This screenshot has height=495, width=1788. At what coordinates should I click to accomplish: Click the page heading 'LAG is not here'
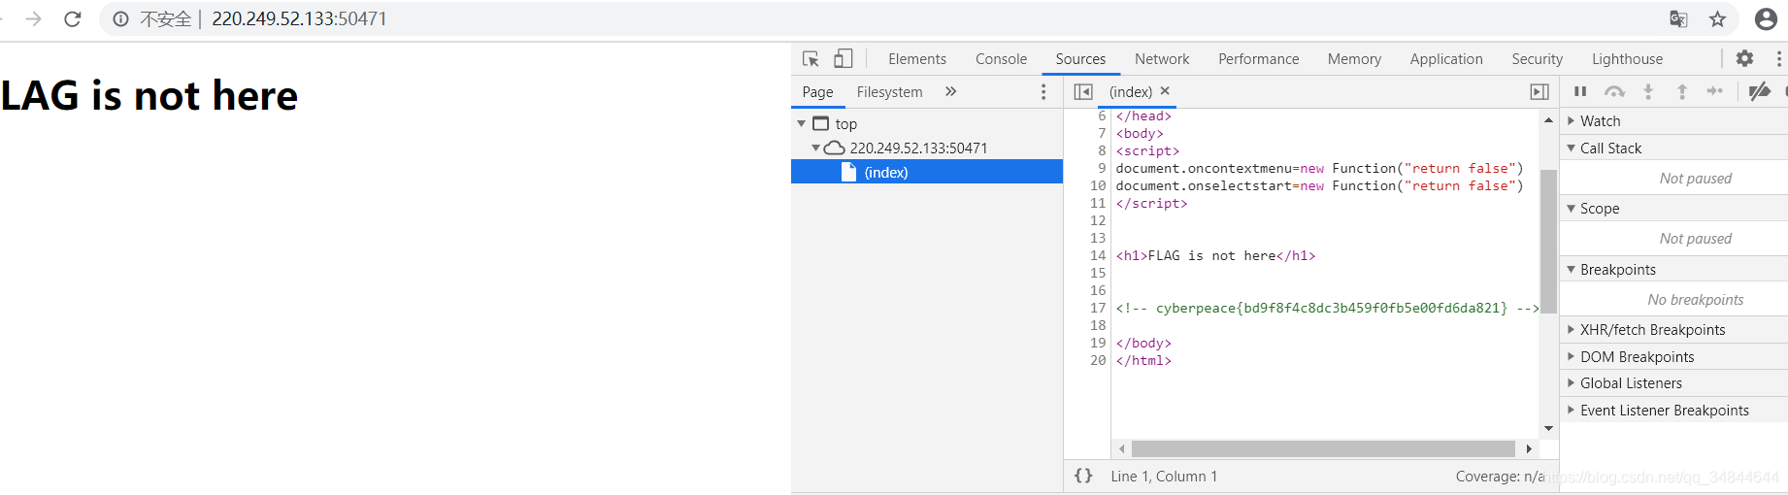click(149, 95)
